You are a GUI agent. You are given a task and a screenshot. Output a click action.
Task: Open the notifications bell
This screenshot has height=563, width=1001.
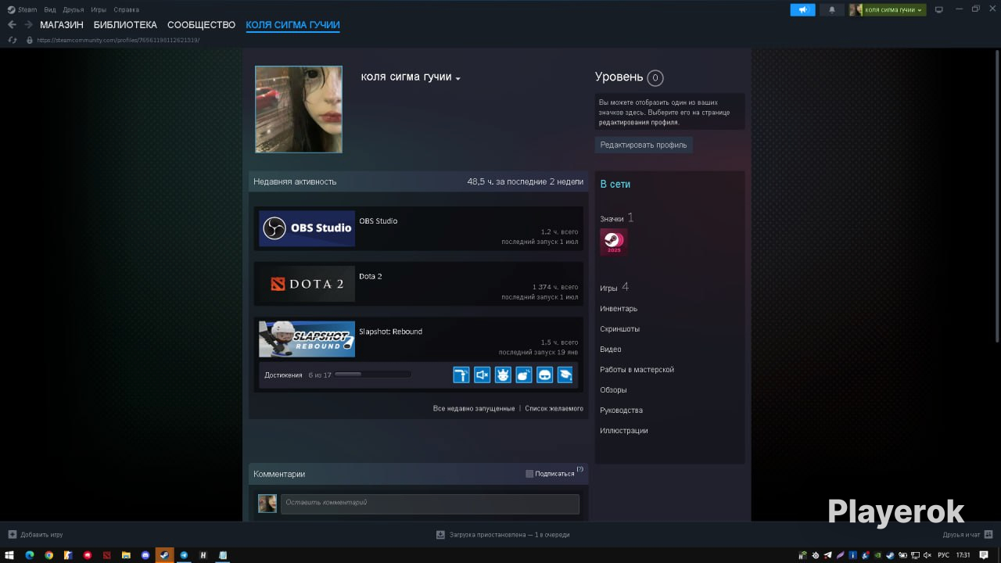point(831,9)
